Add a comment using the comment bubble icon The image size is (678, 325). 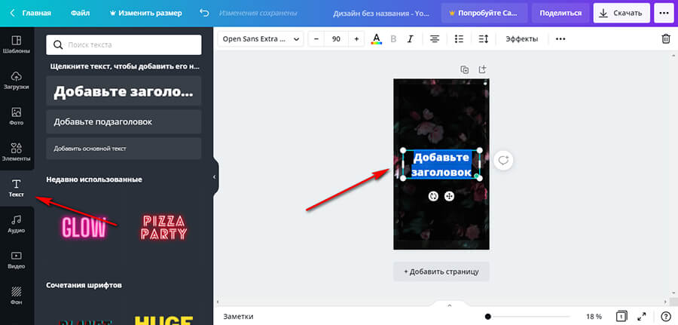click(504, 160)
